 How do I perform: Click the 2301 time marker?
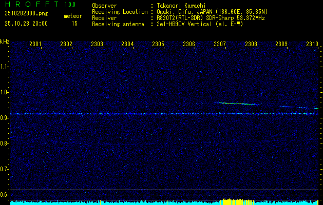[35, 45]
